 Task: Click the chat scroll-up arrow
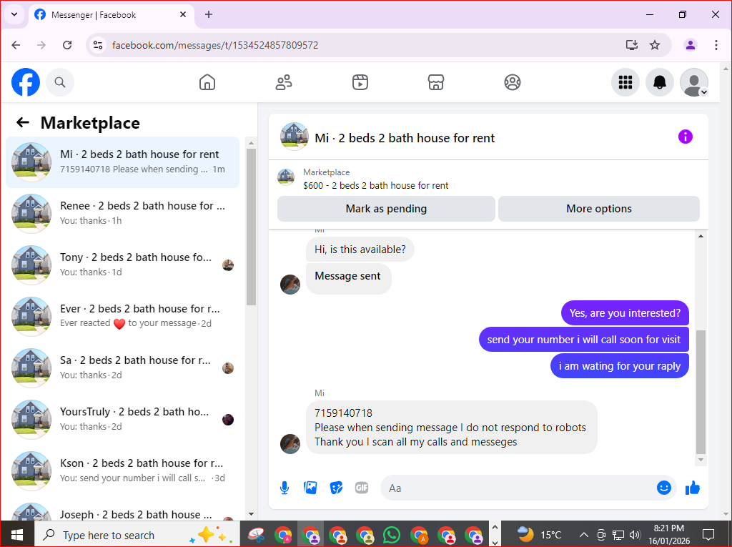[x=701, y=236]
